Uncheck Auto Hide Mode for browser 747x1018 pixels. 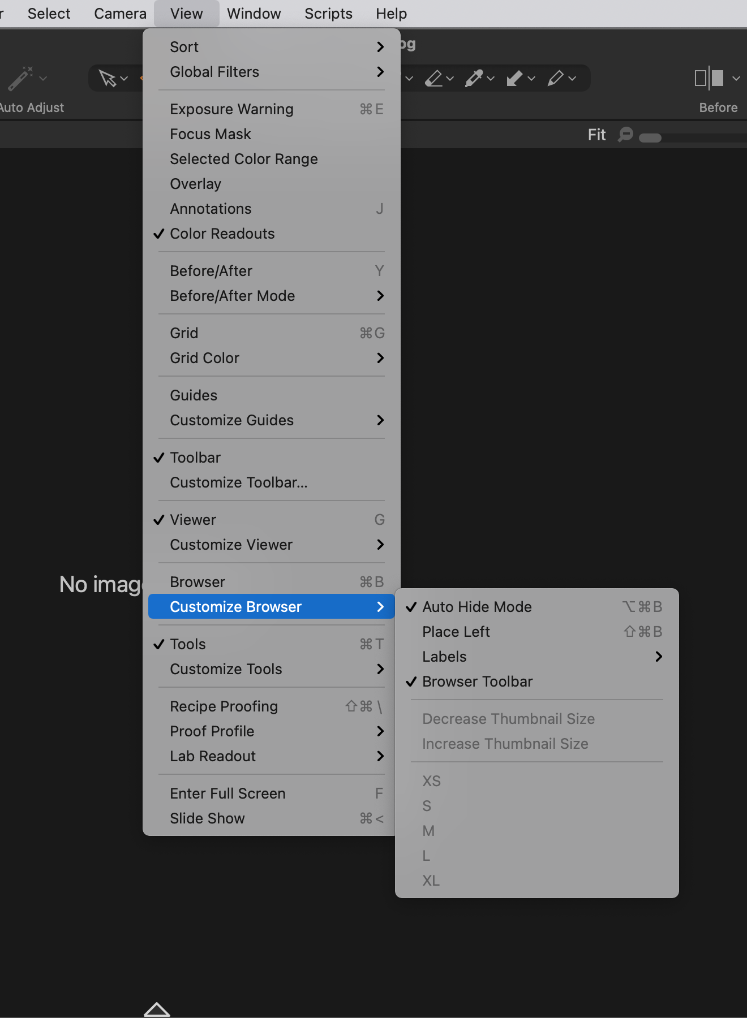point(476,607)
